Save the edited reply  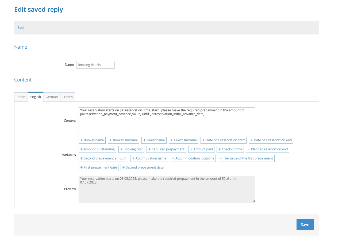tap(305, 225)
